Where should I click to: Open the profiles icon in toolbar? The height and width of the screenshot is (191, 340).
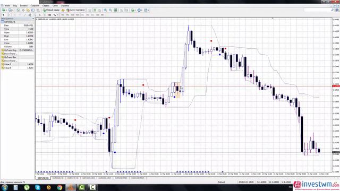(x=10, y=10)
